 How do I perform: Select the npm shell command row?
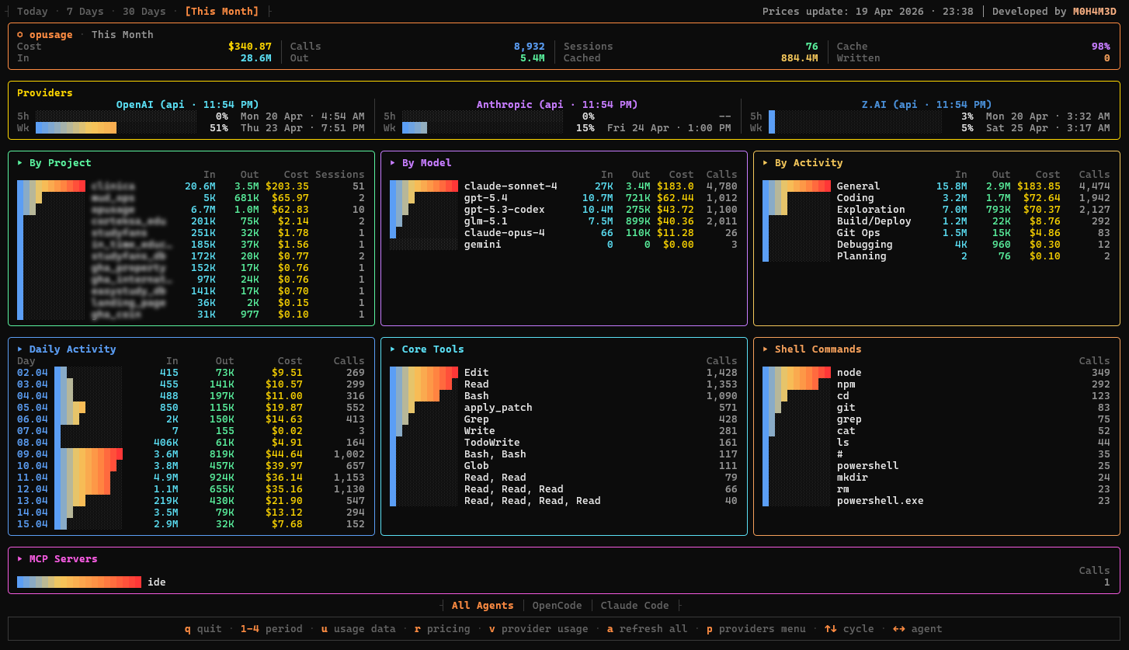click(936, 384)
